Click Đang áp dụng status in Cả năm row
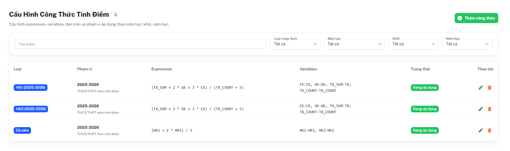Screen dimensions: 510x151 pyautogui.click(x=425, y=130)
